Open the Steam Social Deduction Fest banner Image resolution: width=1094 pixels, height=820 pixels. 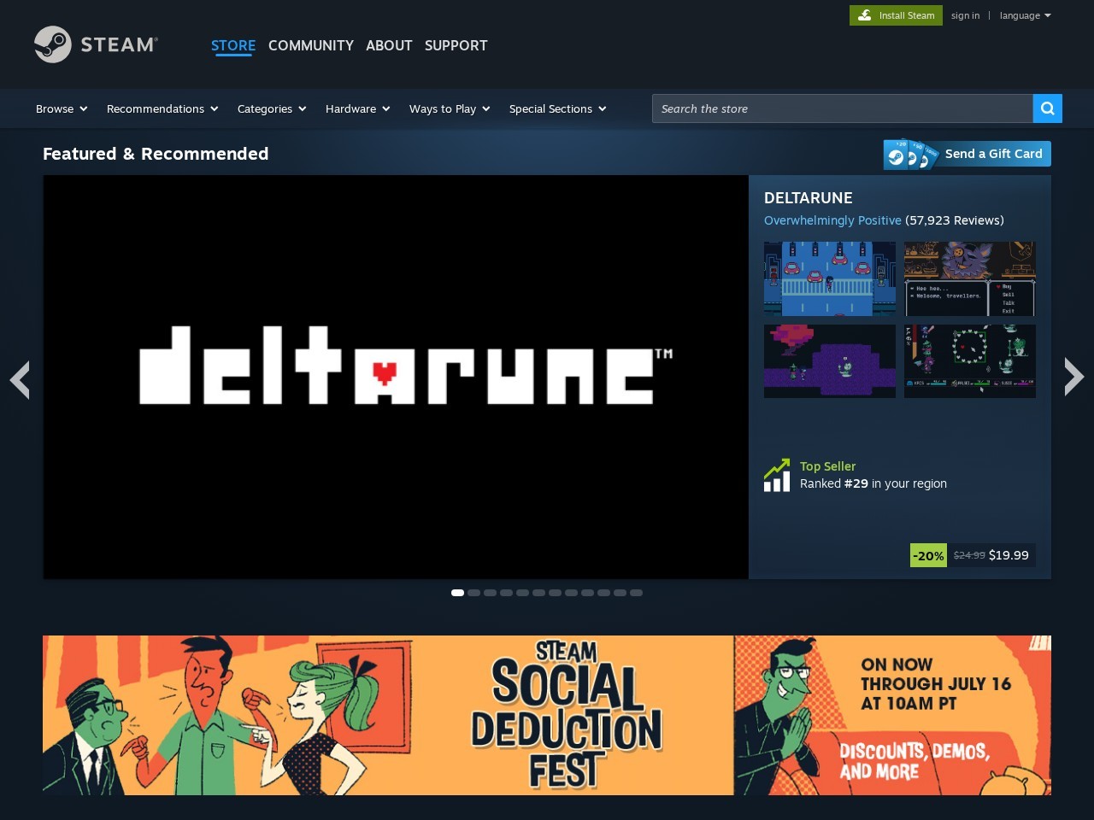click(x=547, y=715)
